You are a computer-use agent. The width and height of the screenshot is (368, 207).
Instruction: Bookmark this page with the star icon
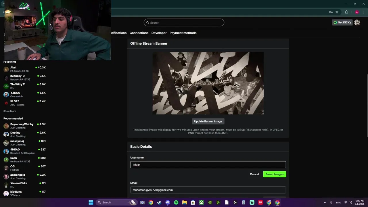point(337,12)
